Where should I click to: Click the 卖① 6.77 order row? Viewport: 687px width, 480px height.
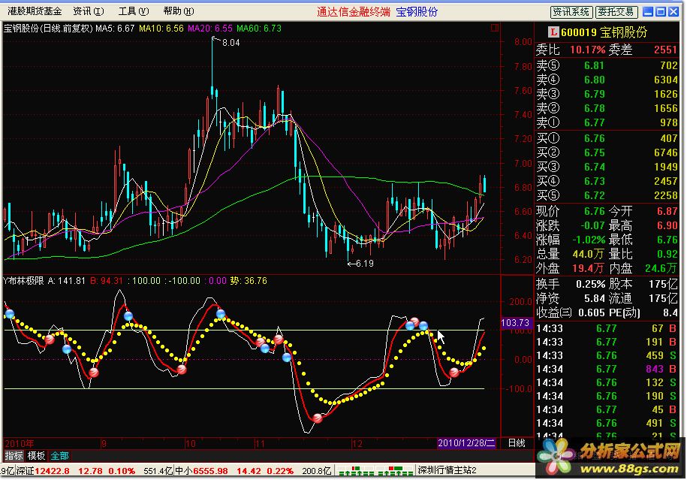tap(607, 122)
